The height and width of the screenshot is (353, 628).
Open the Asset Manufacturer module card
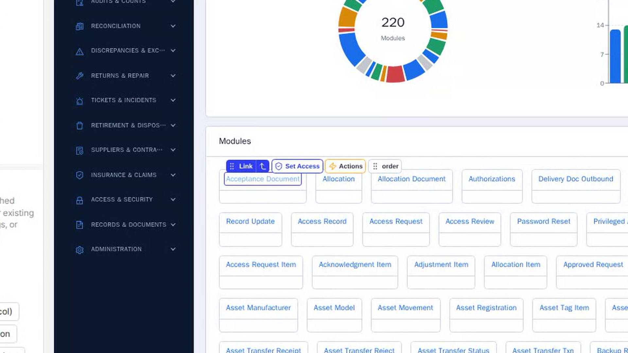[258, 315]
